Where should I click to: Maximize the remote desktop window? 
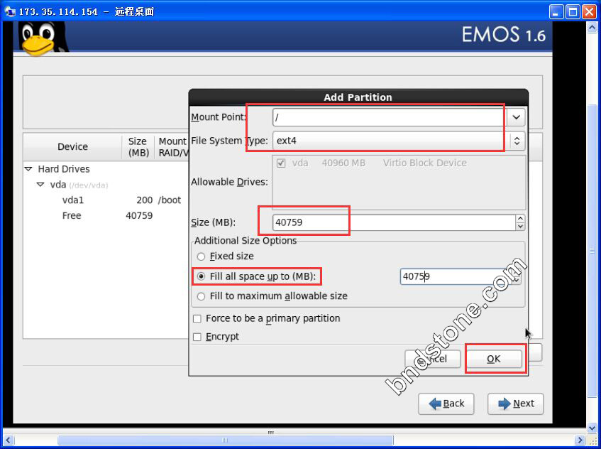click(x=573, y=12)
